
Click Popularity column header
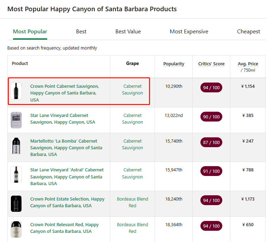click(174, 64)
